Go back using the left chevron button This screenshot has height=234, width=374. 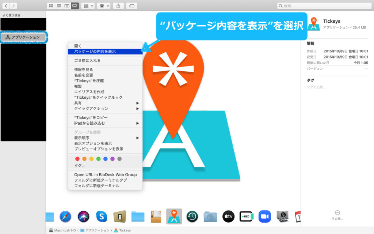[x=6, y=6]
